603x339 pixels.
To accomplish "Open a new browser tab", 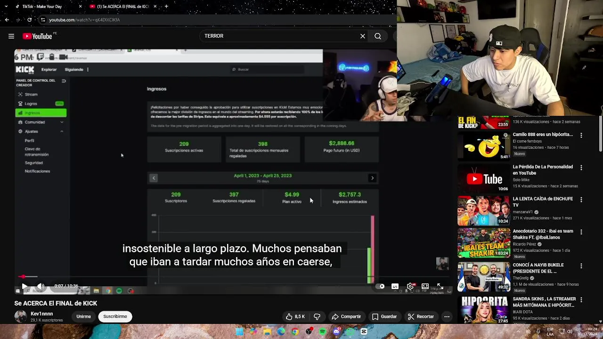I will point(166,7).
